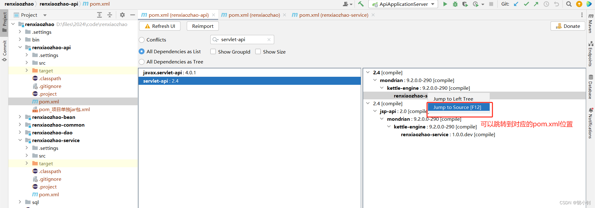Open the Project view mode dropdown
Viewport: 595px width, 208px height.
45,15
